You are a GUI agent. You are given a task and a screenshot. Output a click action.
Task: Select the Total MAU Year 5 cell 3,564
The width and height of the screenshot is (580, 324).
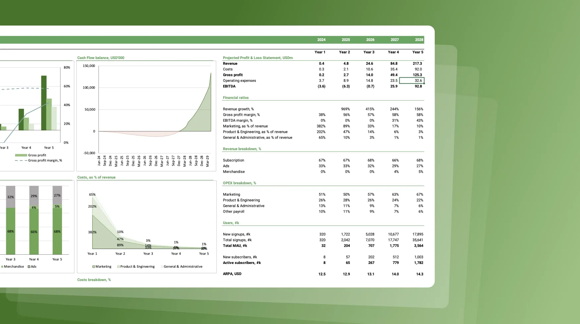[x=418, y=246]
